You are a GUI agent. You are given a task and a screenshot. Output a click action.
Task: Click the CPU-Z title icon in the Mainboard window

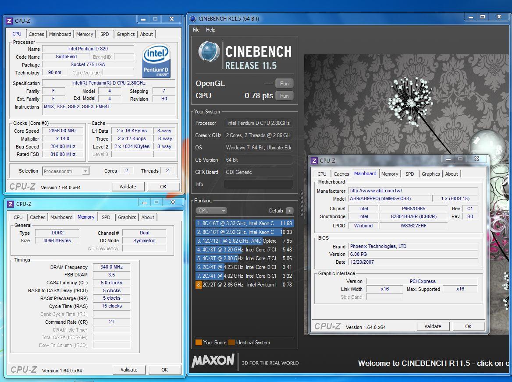pyautogui.click(x=314, y=160)
